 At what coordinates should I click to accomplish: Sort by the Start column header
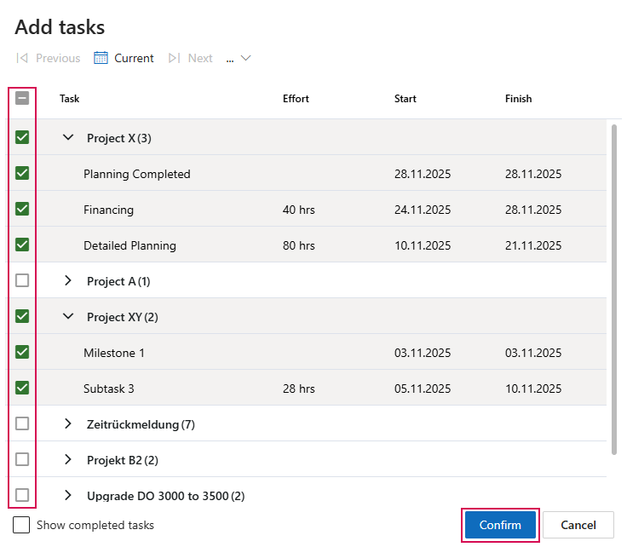coord(405,99)
